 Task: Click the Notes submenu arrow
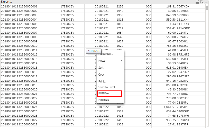pyautogui.click(x=122, y=61)
